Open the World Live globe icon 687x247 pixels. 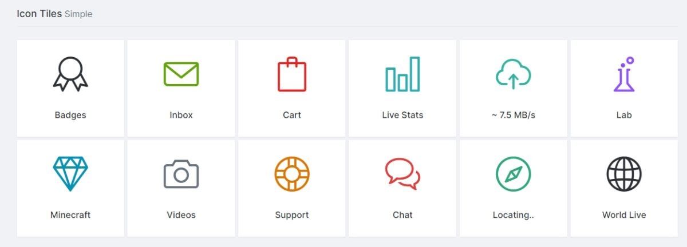[x=624, y=174]
